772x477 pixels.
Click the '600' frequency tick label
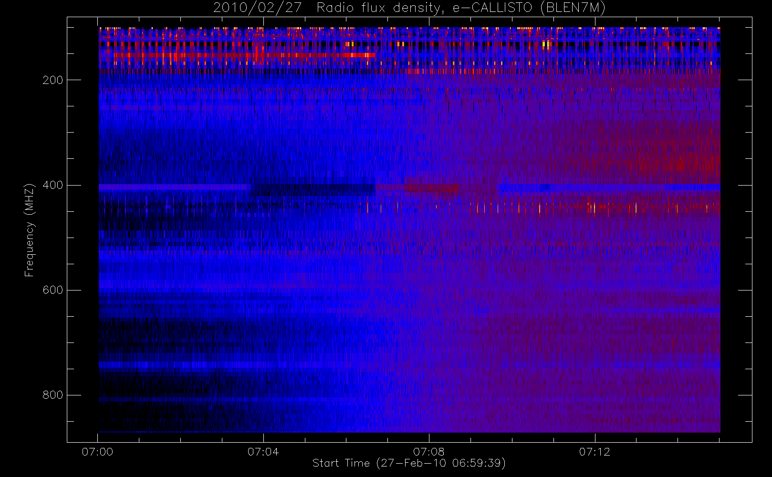pyautogui.click(x=52, y=290)
